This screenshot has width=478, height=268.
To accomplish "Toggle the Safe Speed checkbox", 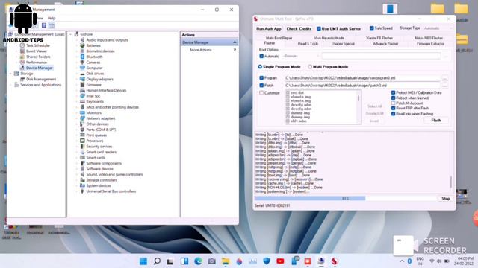I will [x=372, y=28].
